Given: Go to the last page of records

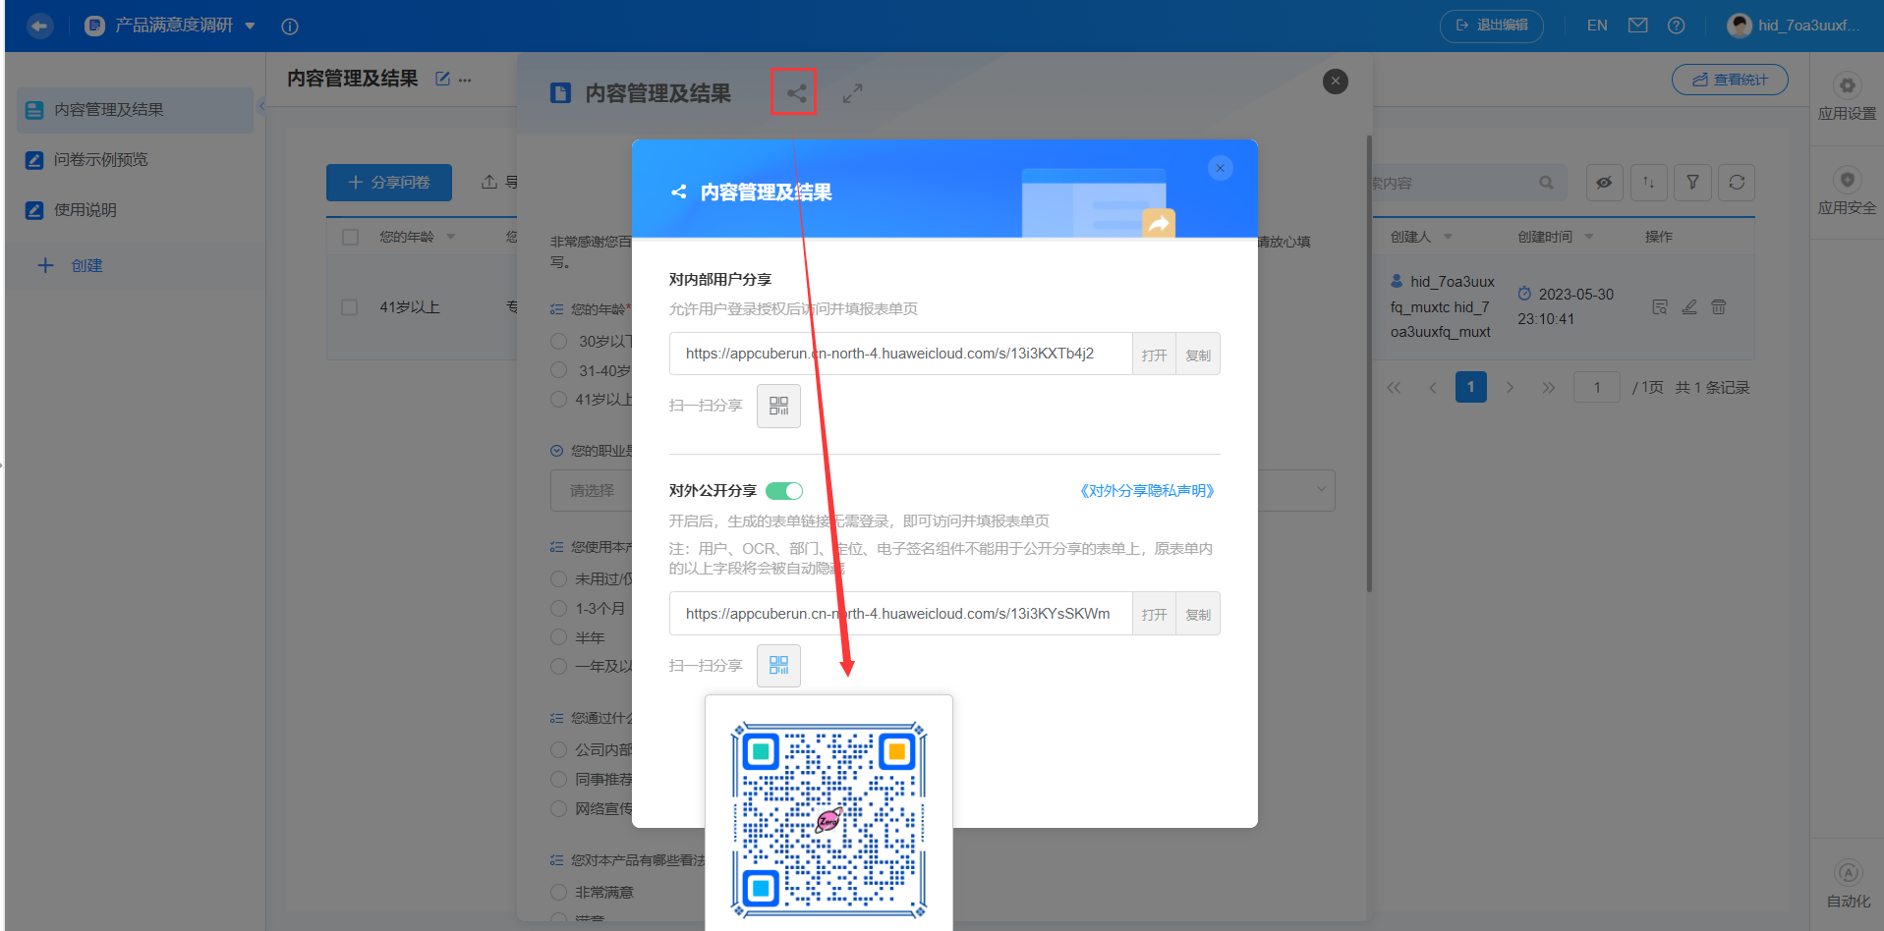Looking at the screenshot, I should coord(1549,388).
